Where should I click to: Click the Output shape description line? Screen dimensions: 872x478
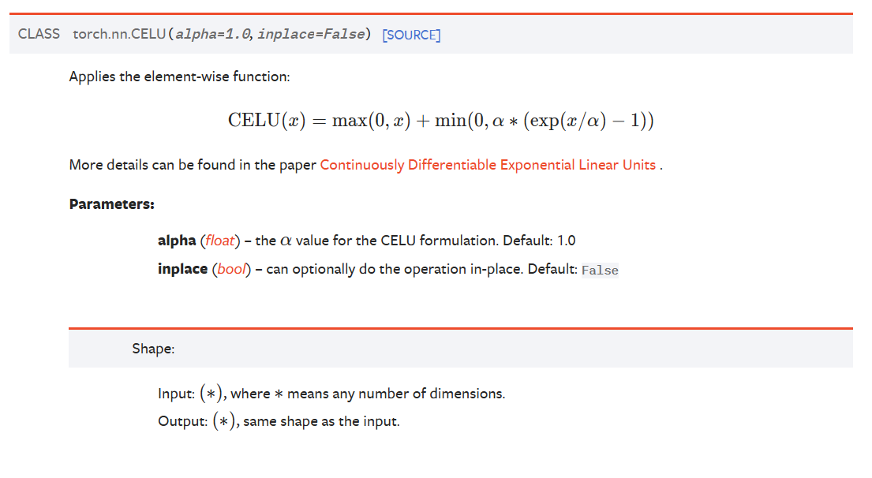tap(279, 421)
